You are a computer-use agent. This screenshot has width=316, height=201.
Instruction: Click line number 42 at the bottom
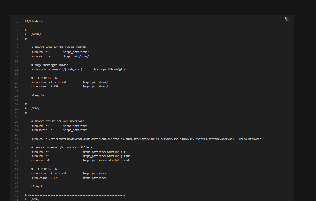click(16, 200)
